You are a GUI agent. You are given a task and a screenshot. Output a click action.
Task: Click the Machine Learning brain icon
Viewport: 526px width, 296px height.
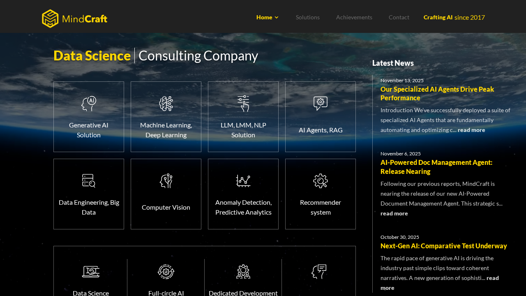pos(166,104)
